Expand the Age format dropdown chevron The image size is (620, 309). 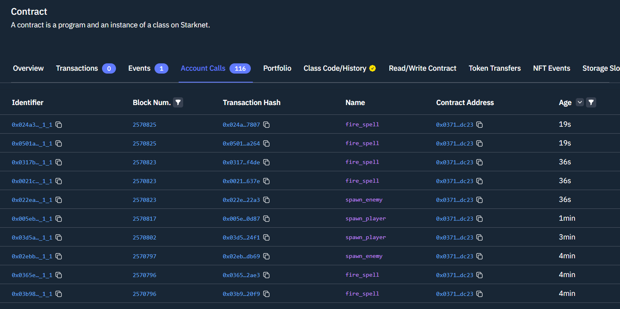[x=579, y=103]
